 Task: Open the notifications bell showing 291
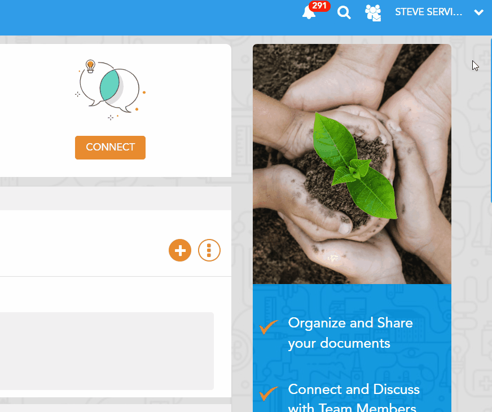(309, 13)
